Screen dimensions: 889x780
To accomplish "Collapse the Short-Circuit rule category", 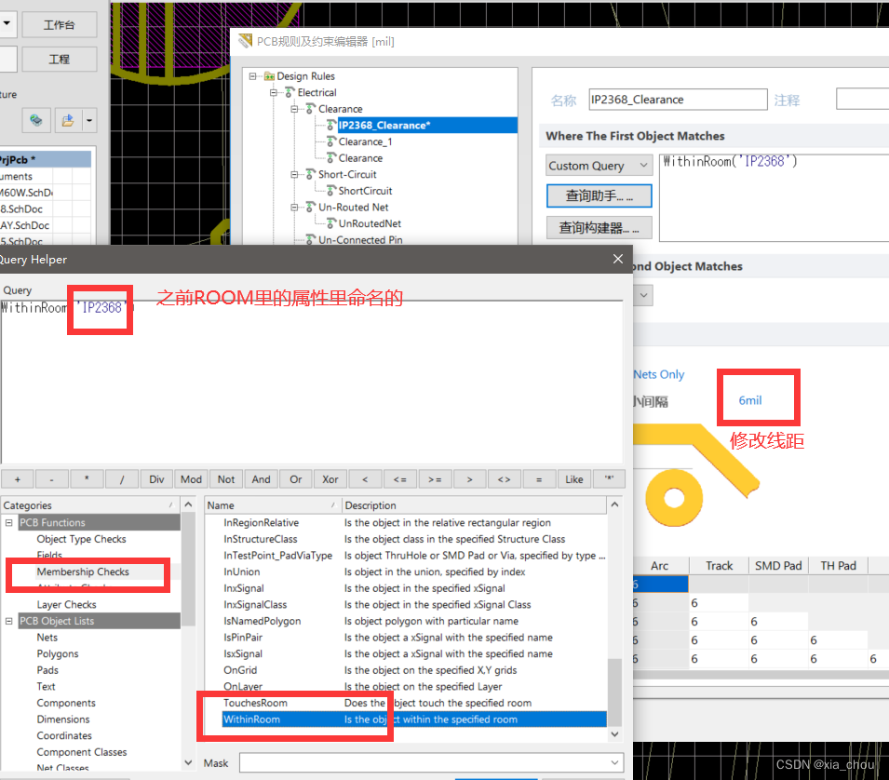I will 294,175.
